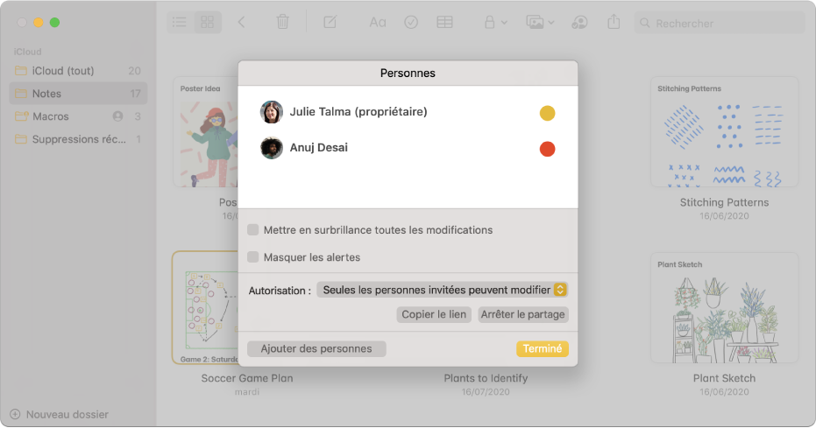Click the Terminé button
Screen dimensions: 816x428
[543, 348]
